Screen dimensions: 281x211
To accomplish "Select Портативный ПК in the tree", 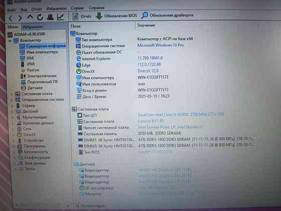I will click(x=39, y=82).
